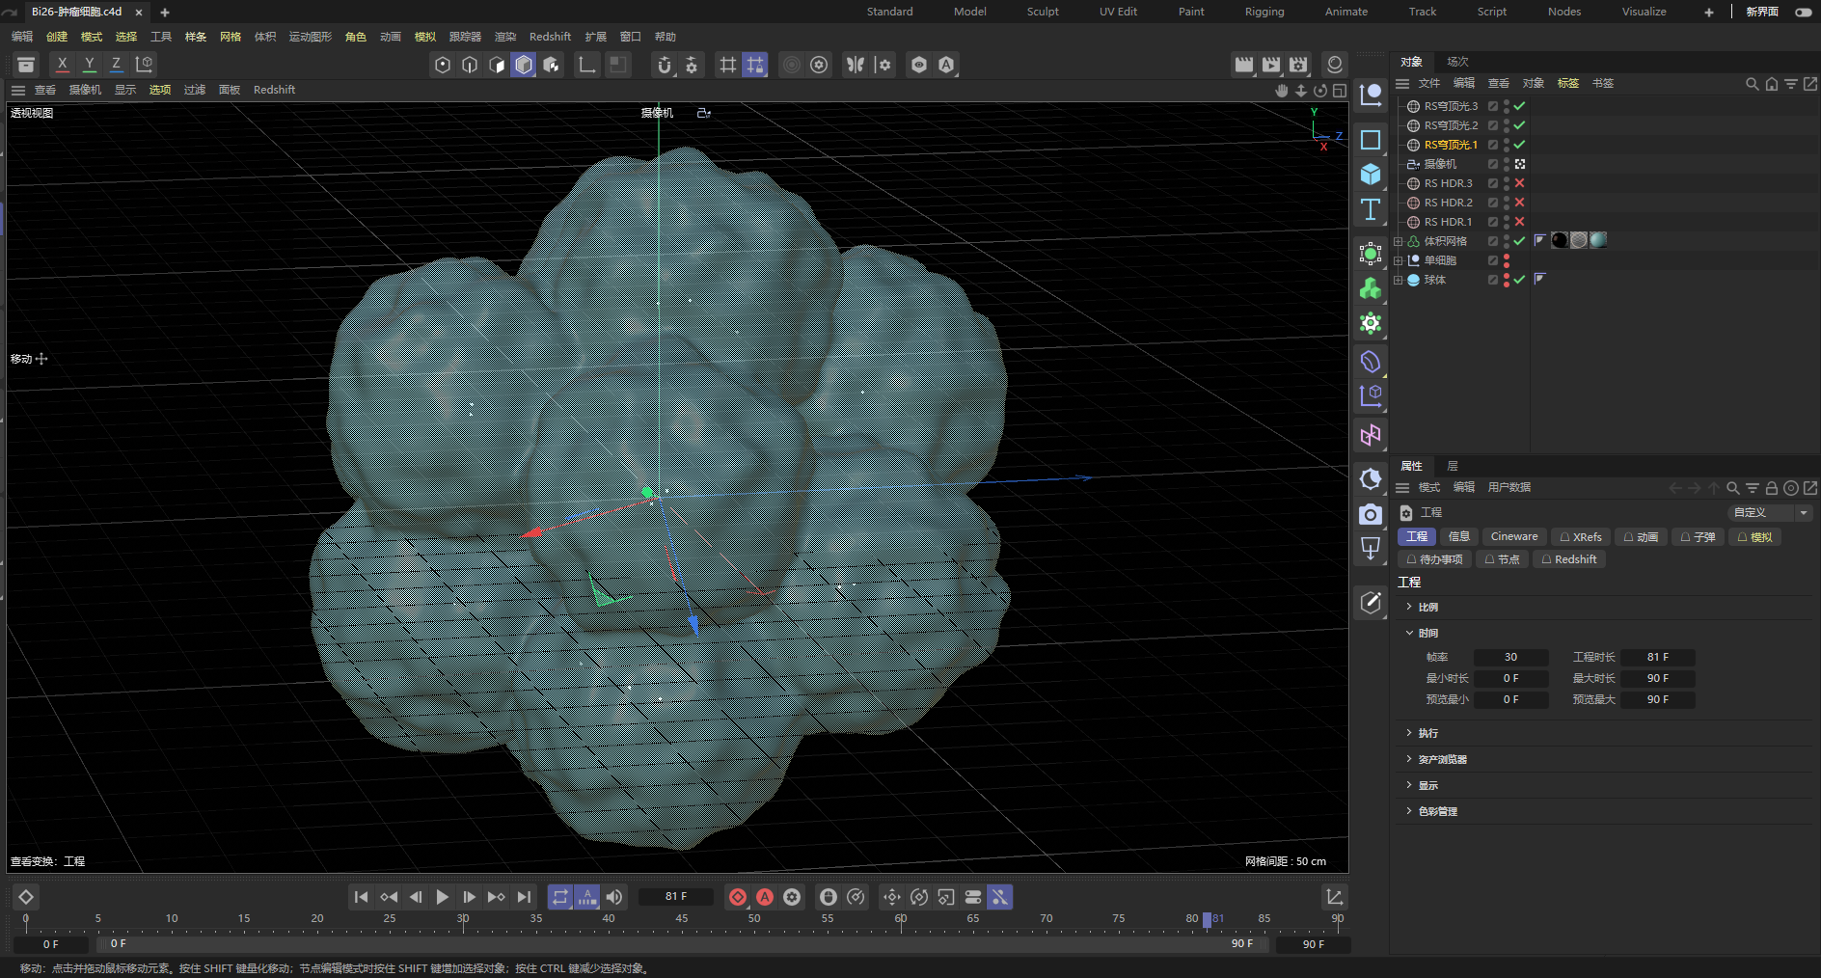Disable RS穹顶光.3 via green check

pyautogui.click(x=1519, y=106)
